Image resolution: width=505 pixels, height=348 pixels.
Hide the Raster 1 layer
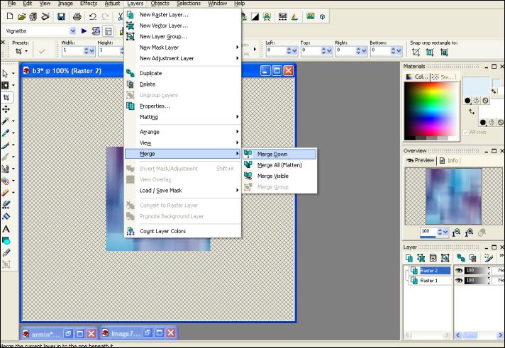click(459, 281)
